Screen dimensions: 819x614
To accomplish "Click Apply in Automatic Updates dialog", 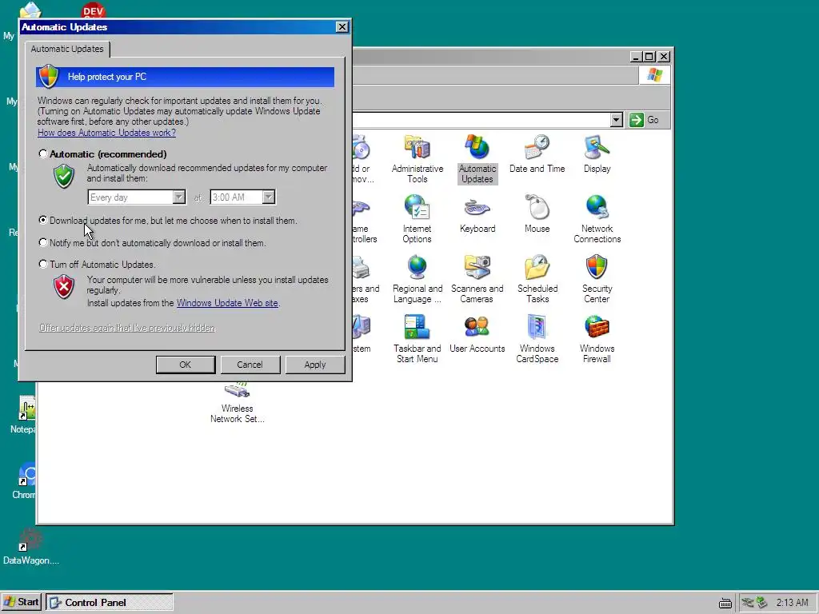I will pos(315,365).
